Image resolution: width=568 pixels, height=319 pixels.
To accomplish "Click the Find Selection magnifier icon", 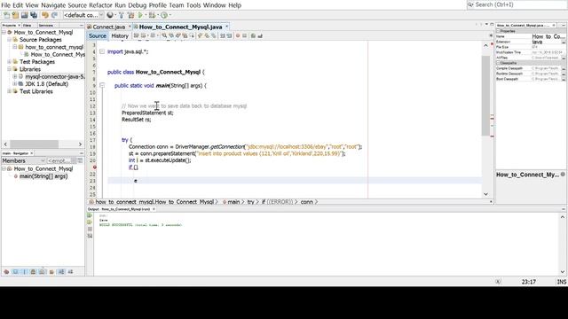I will (164, 35).
